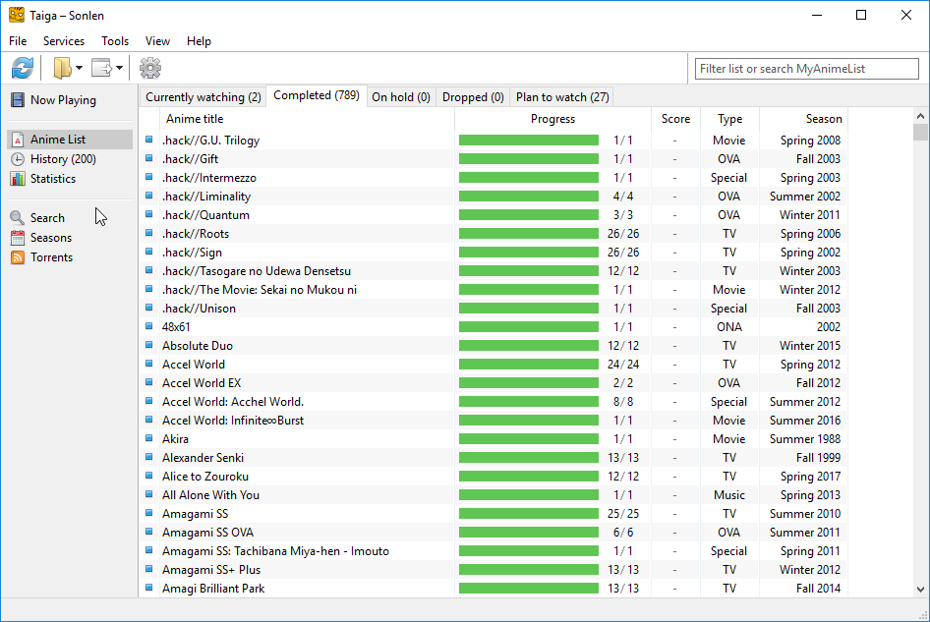Open the Help menu

click(199, 41)
